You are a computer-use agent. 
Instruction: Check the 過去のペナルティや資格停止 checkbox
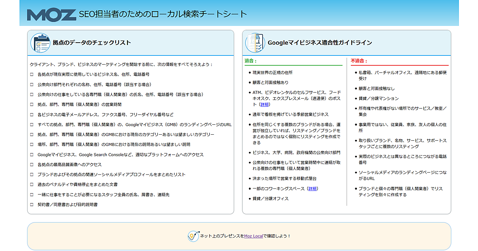click(x=32, y=185)
